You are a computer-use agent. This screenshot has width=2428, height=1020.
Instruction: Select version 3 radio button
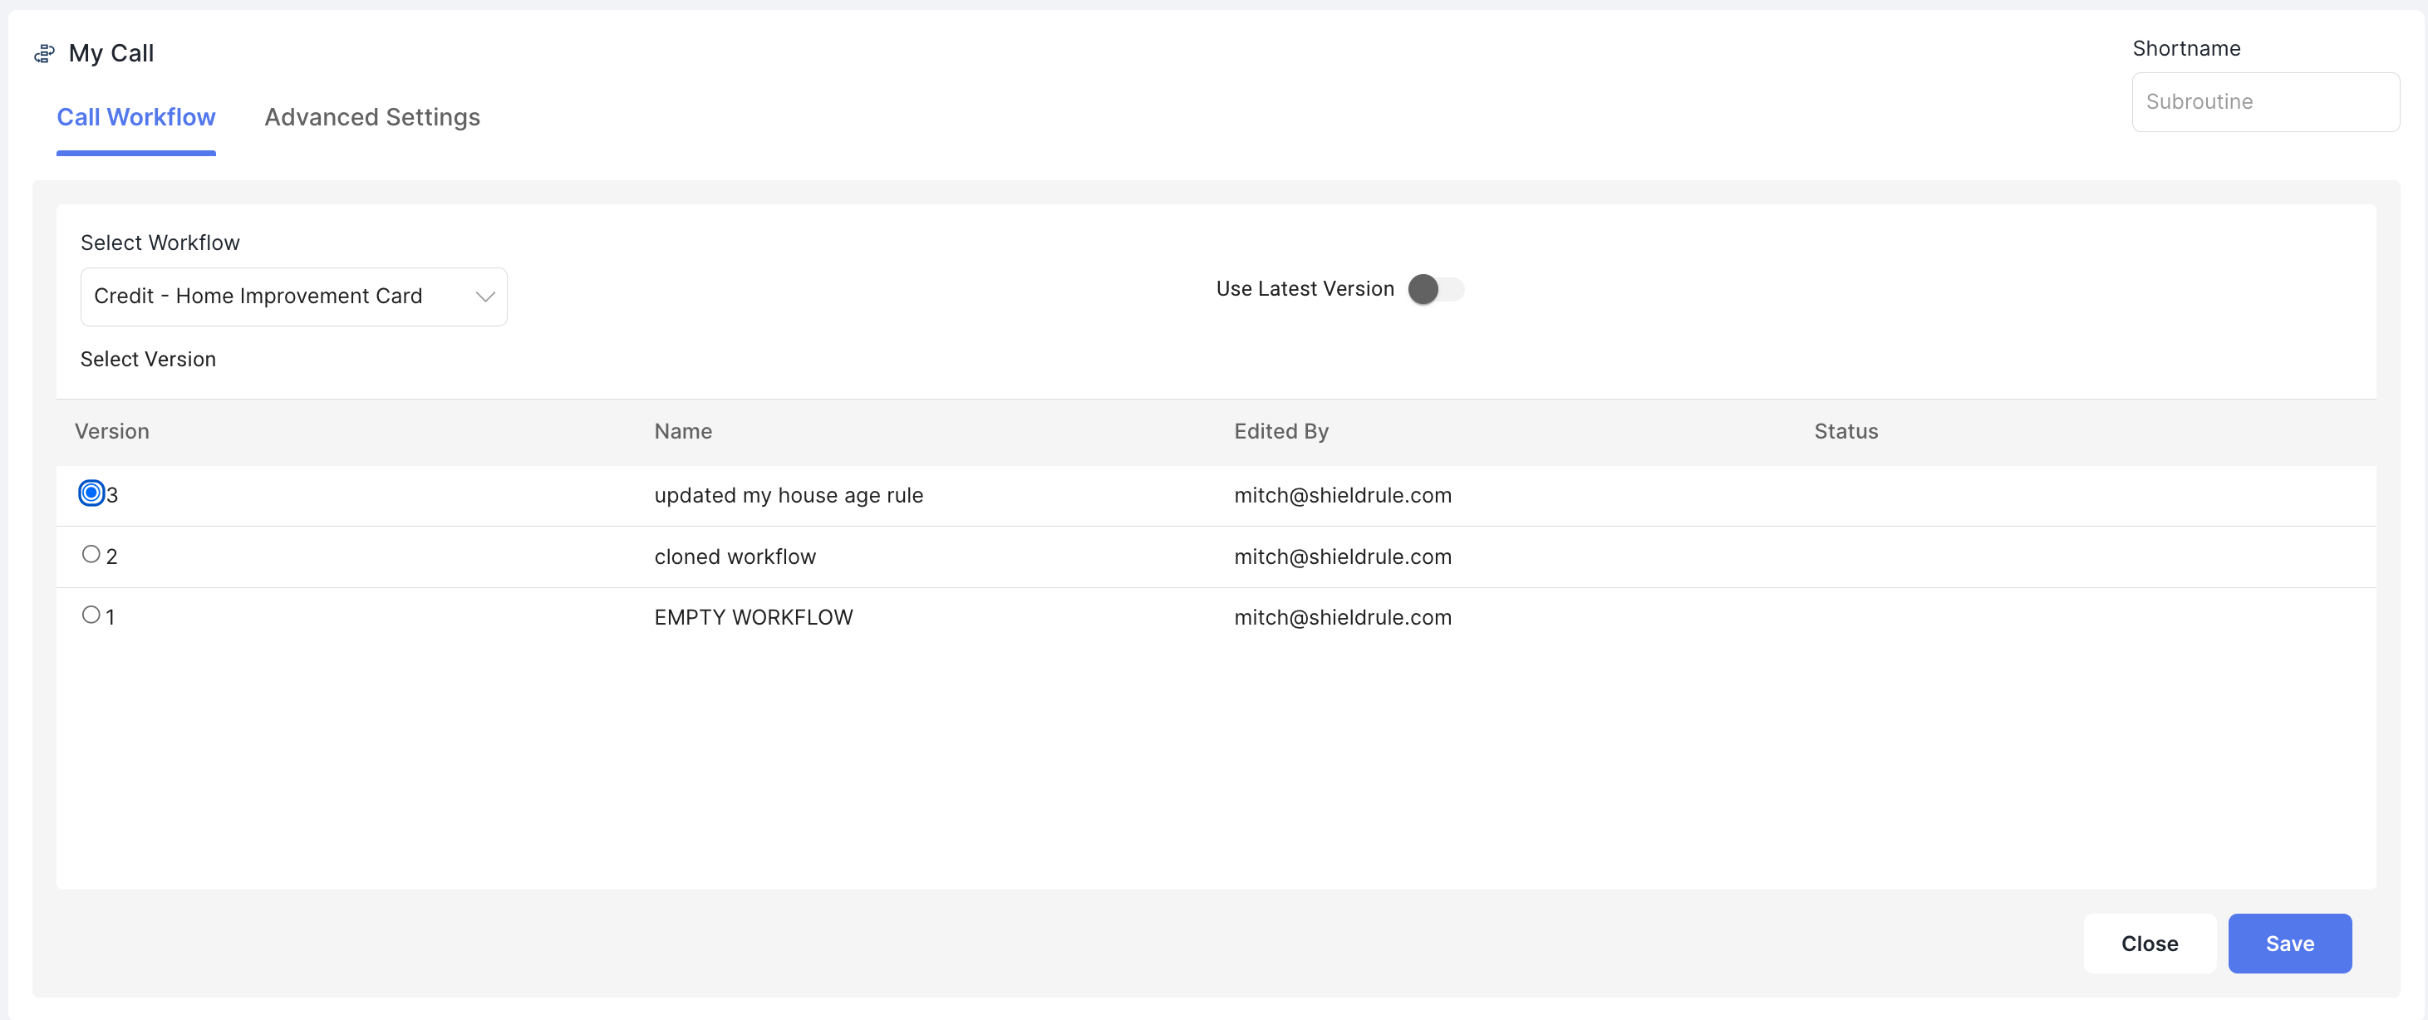91,493
